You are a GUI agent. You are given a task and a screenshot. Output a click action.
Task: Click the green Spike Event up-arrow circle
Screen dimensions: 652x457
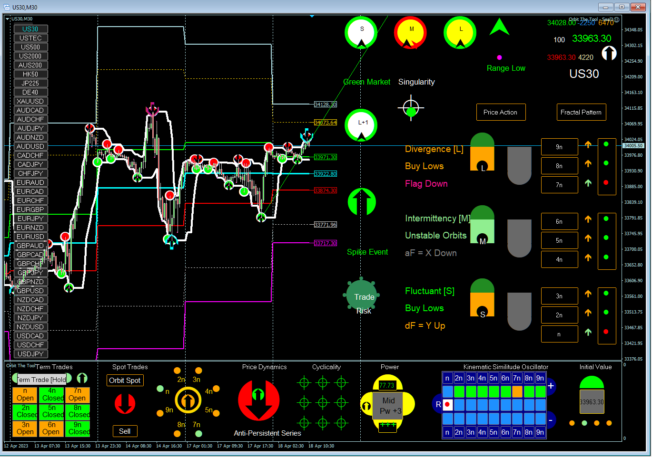pyautogui.click(x=362, y=201)
